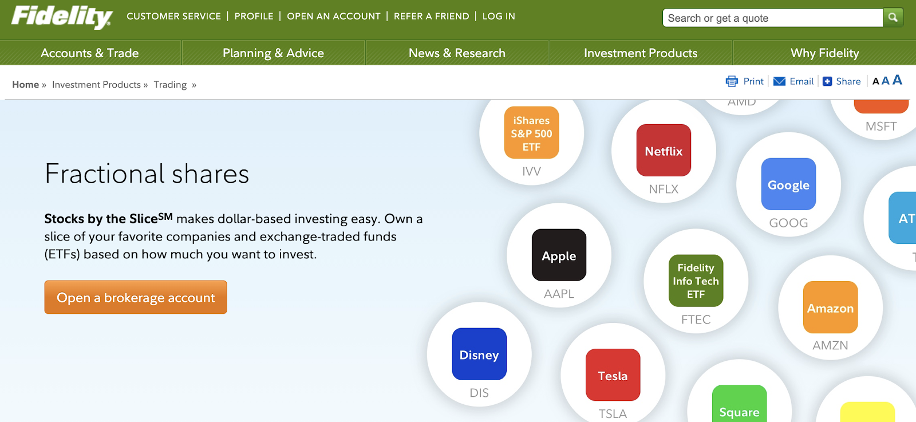Click the FTEC ticker label

pos(696,320)
